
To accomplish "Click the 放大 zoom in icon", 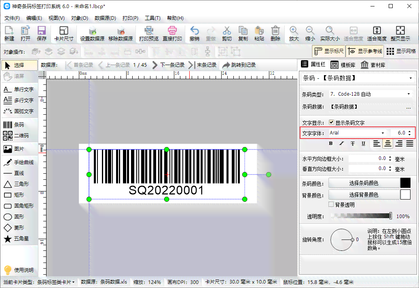I will pos(294,34).
